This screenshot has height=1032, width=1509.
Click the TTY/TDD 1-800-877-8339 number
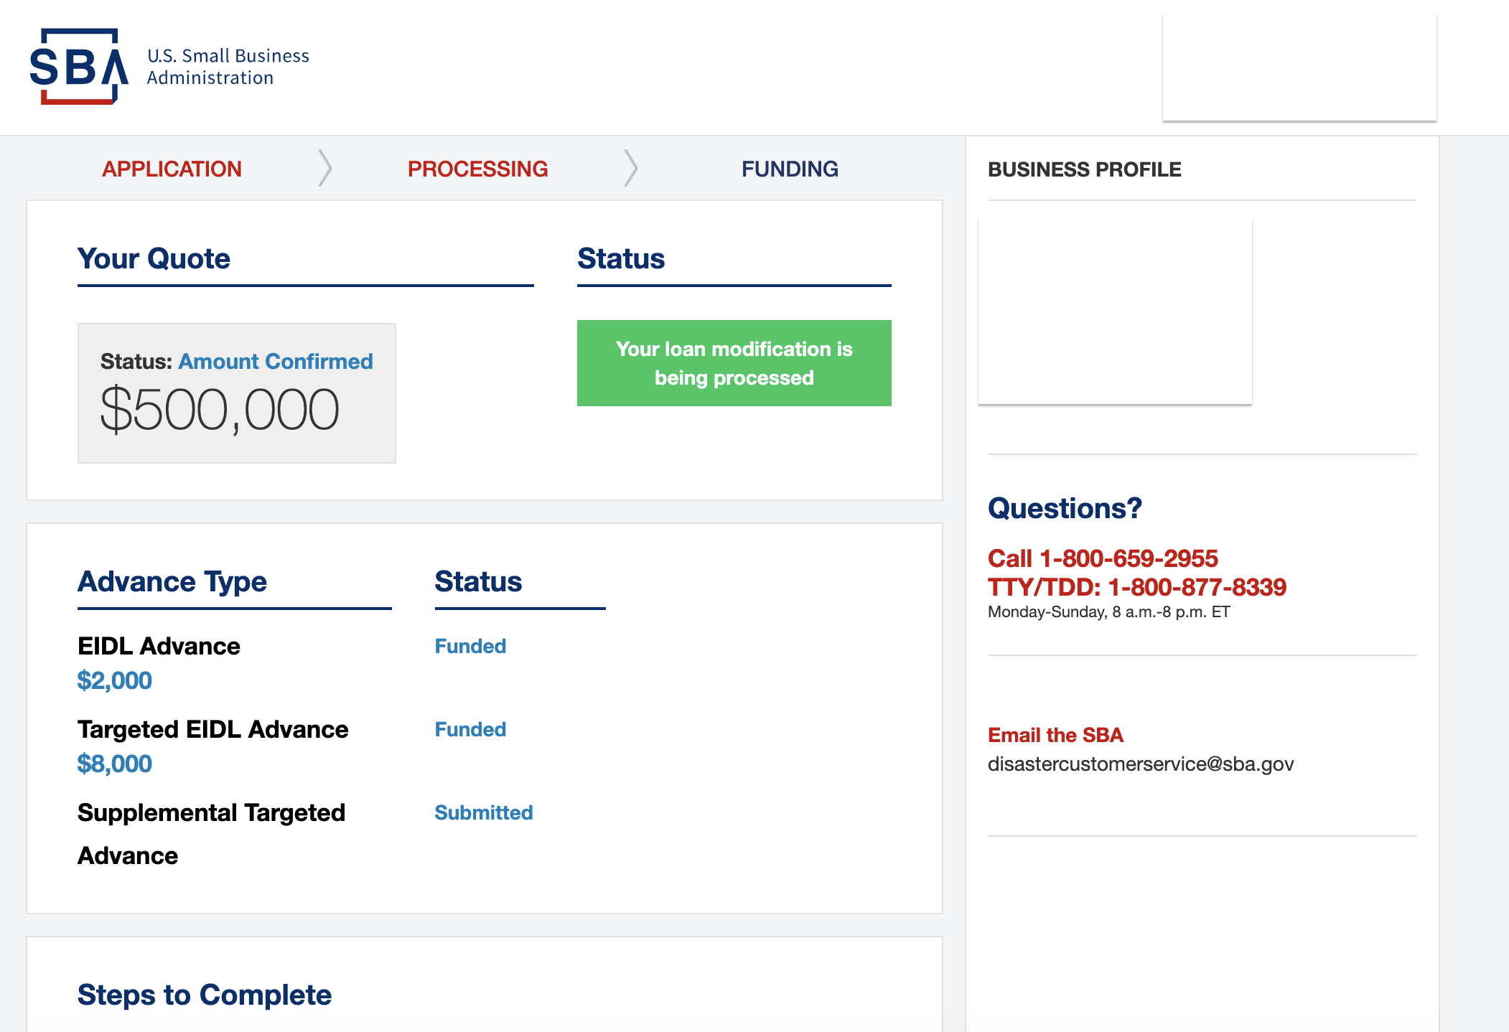click(1137, 587)
